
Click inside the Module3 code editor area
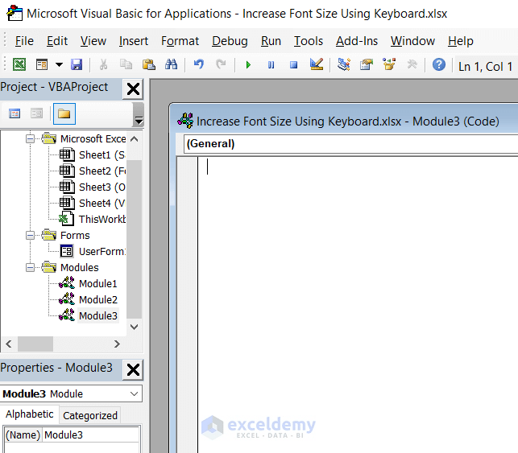point(358,303)
